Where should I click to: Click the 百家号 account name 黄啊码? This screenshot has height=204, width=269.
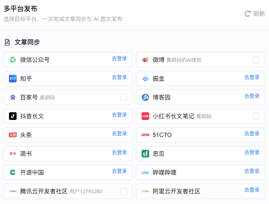pos(47,98)
